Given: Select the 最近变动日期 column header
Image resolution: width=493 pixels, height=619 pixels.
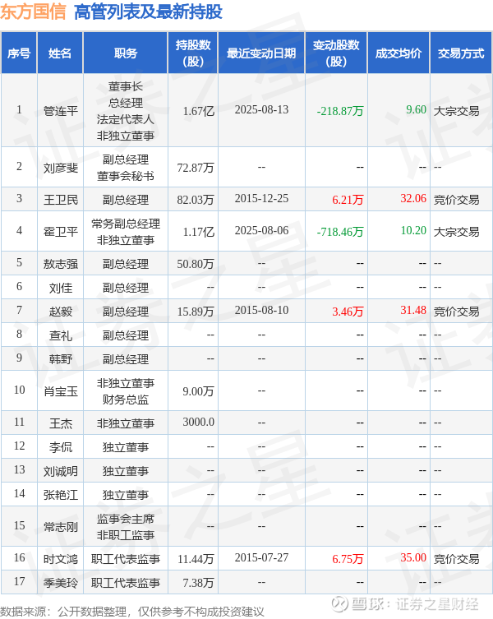Looking at the screenshot, I should pos(261,53).
